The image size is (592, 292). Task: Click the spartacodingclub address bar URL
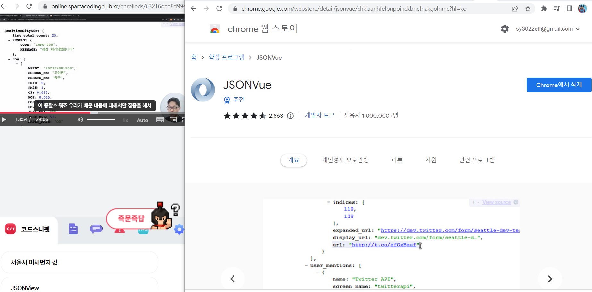pyautogui.click(x=118, y=6)
